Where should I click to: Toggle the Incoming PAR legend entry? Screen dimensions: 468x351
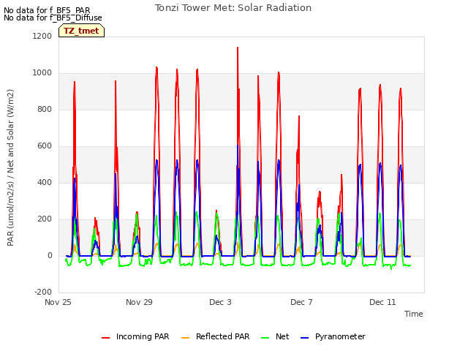pyautogui.click(x=135, y=336)
